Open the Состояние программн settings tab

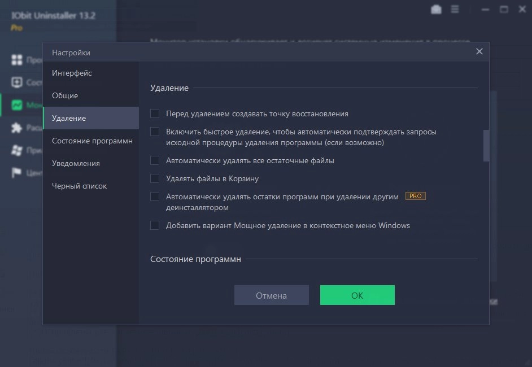point(91,141)
